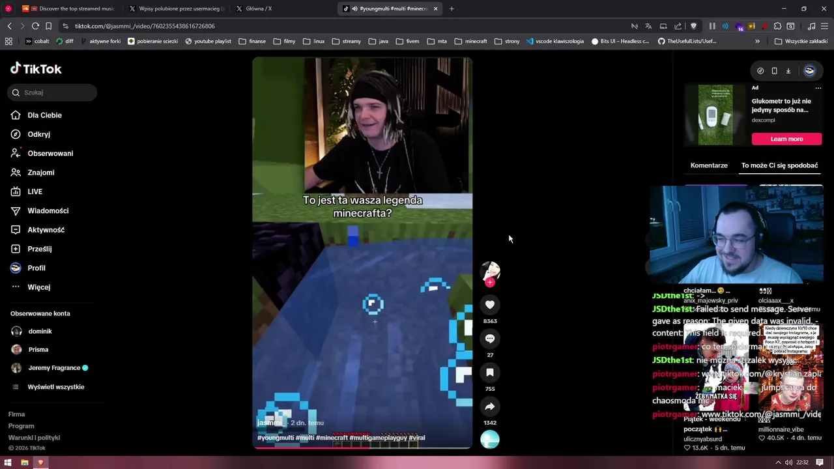Bookmark the page in address bar
The height and width of the screenshot is (469, 834).
pos(48,26)
